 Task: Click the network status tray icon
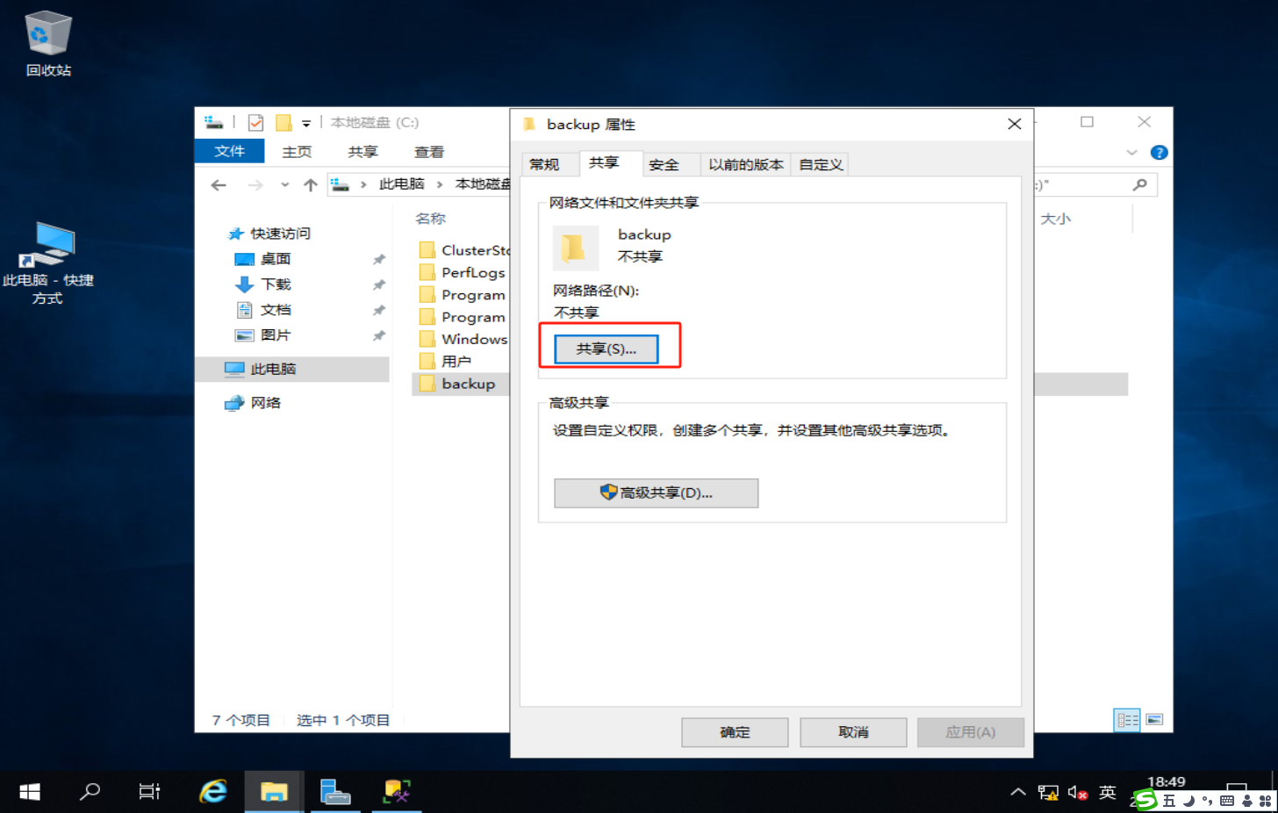pyautogui.click(x=1048, y=793)
